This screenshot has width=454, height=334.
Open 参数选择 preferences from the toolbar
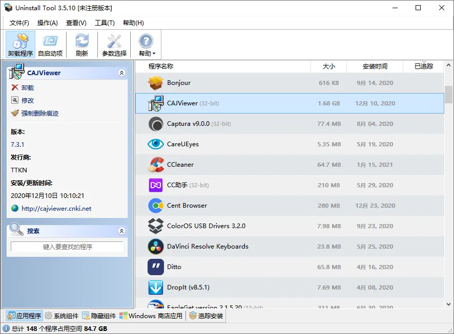(114, 44)
